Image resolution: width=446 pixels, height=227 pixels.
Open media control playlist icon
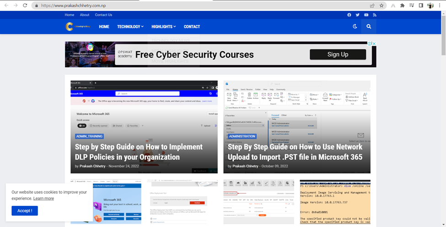[x=412, y=5]
